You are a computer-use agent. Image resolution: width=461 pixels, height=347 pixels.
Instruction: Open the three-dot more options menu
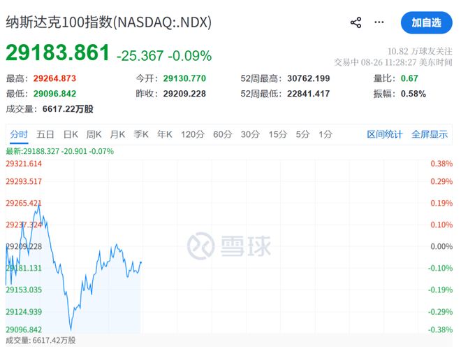tap(379, 22)
